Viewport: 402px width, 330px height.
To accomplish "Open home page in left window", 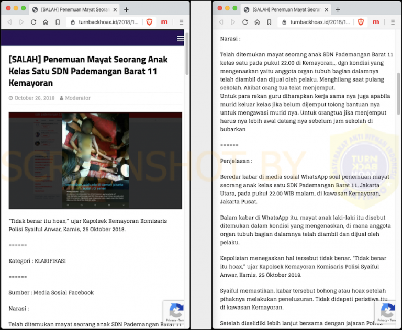I will pos(46,22).
